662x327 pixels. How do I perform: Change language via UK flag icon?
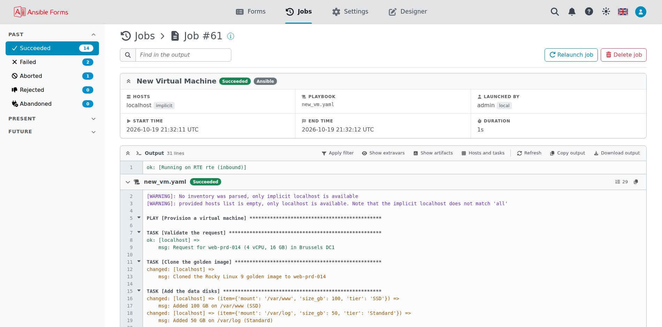point(623,12)
